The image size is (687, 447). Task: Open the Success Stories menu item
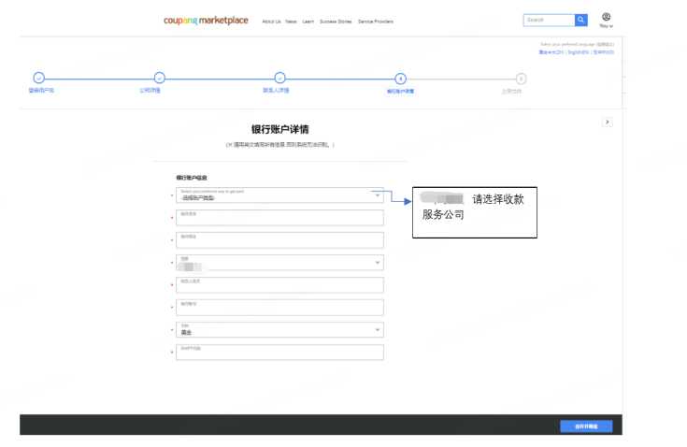(x=335, y=21)
